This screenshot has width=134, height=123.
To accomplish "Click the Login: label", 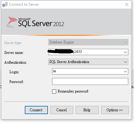I will coord(14,72).
